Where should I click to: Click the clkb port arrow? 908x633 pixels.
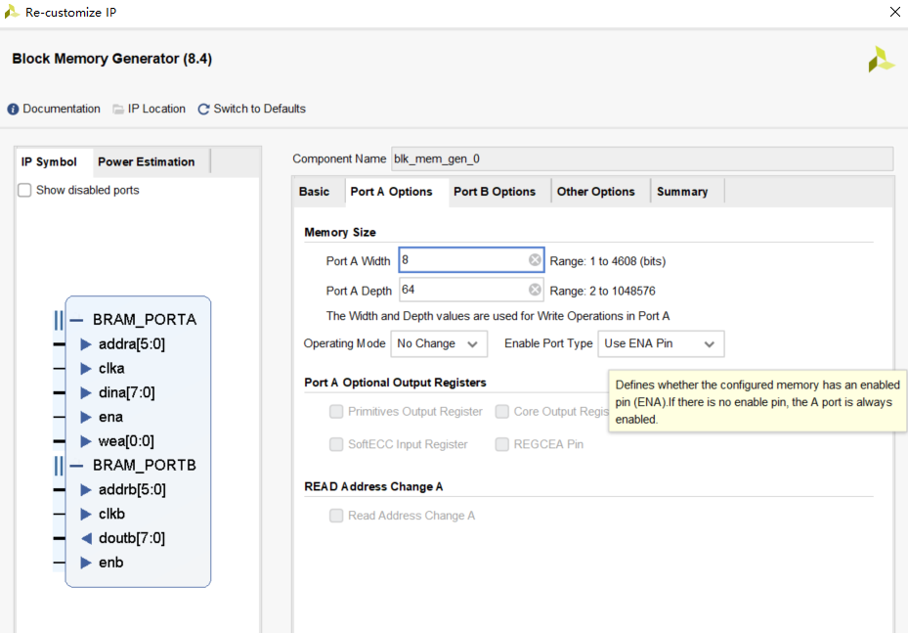click(86, 515)
